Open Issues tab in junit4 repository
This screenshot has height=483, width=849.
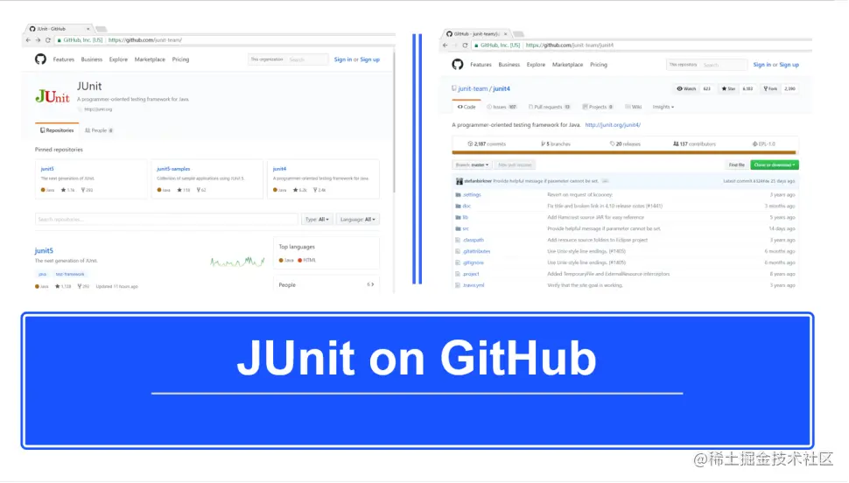(502, 108)
